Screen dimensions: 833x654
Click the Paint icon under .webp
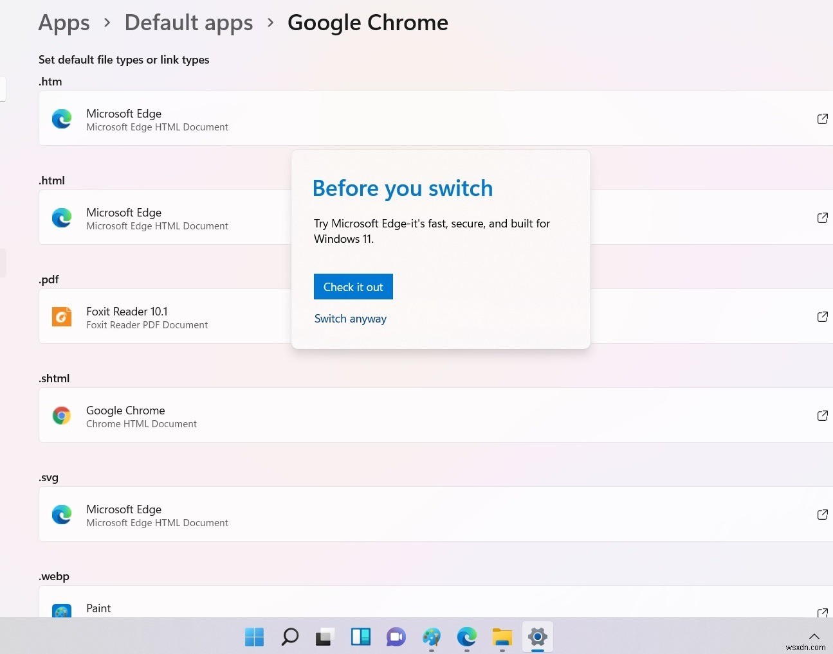[x=61, y=611]
